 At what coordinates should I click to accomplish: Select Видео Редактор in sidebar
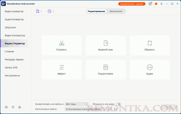pos(15,43)
